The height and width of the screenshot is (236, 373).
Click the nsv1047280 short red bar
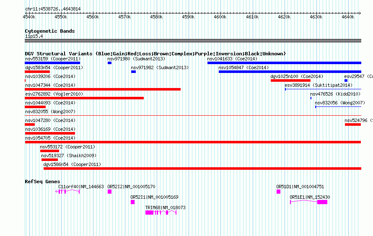click(x=30, y=124)
